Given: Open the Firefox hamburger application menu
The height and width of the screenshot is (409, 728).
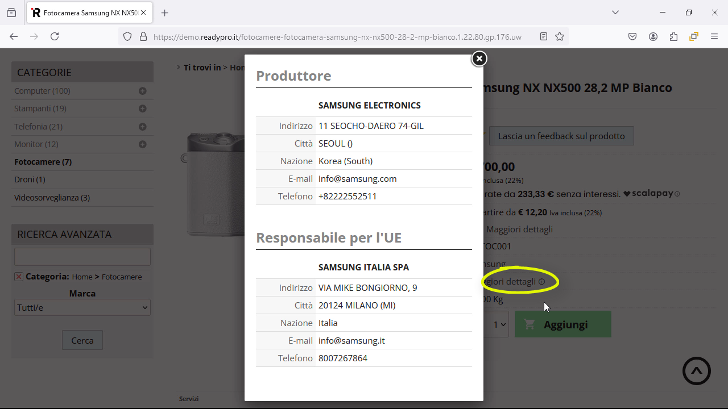Looking at the screenshot, I should click(x=714, y=36).
